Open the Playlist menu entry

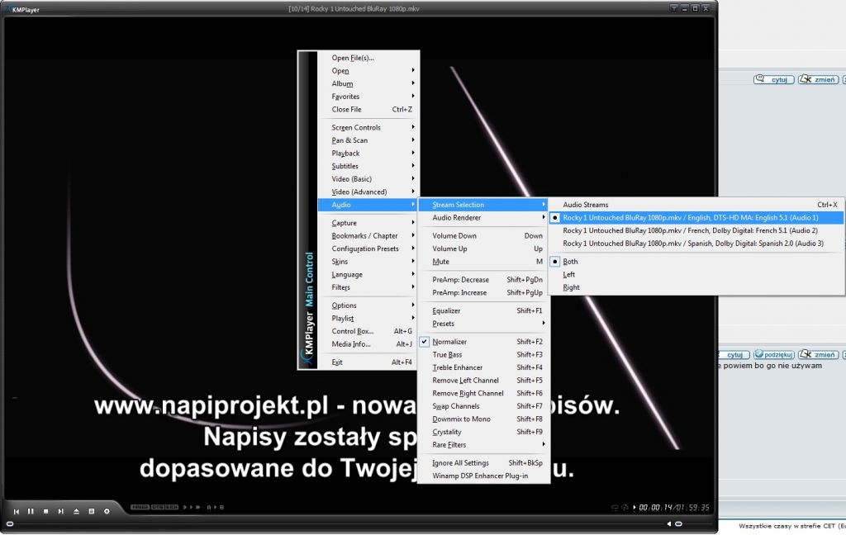(368, 318)
